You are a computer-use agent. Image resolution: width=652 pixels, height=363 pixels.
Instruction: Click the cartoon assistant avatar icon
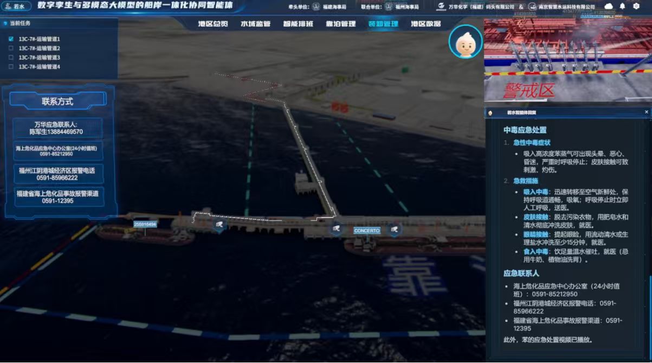coord(465,42)
